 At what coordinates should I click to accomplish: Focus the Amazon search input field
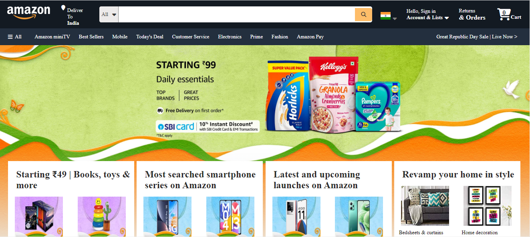coord(236,15)
